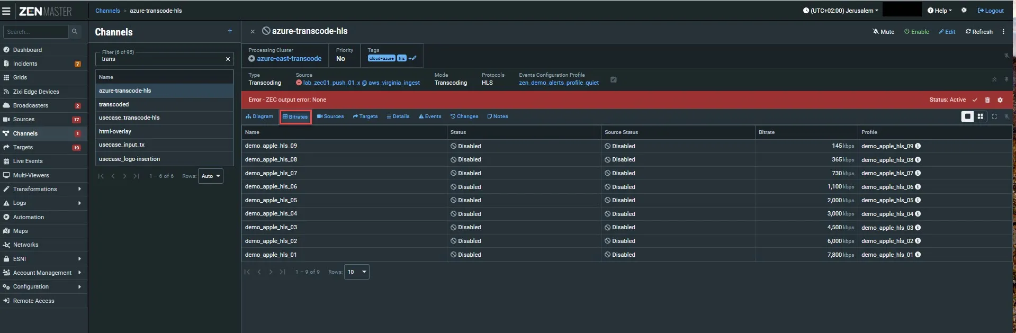Open the hamburger navigation menu
The height and width of the screenshot is (333, 1016).
coord(6,11)
